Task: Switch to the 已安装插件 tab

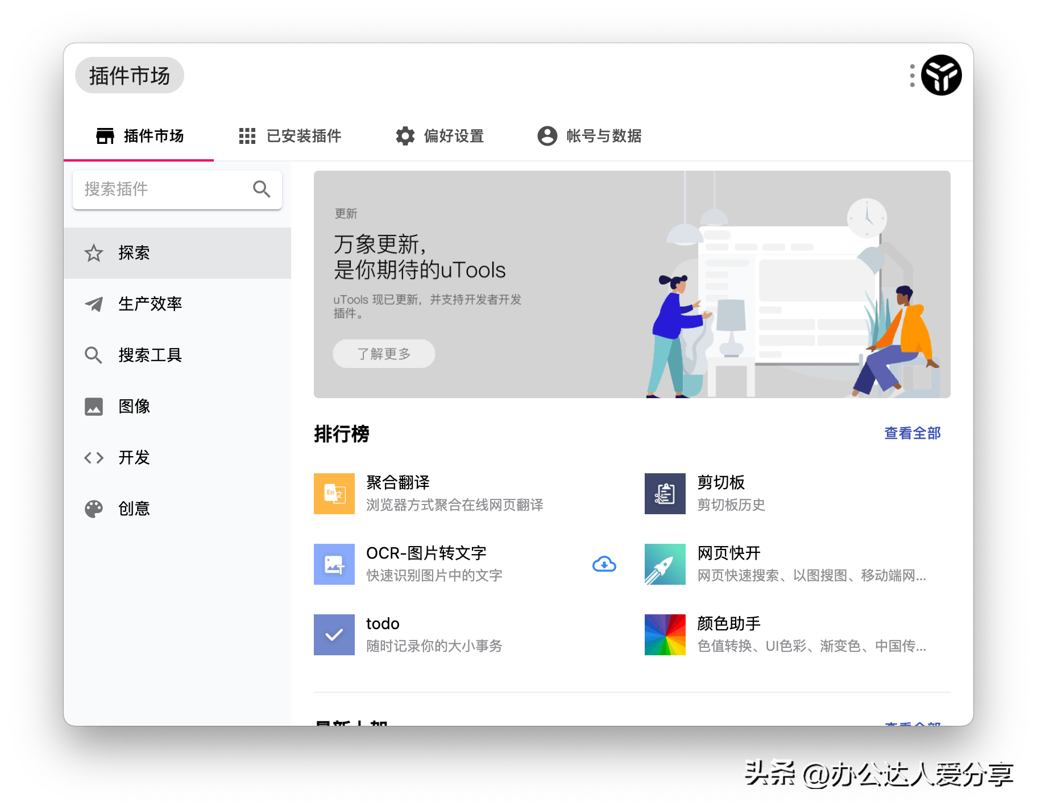Action: tap(290, 136)
